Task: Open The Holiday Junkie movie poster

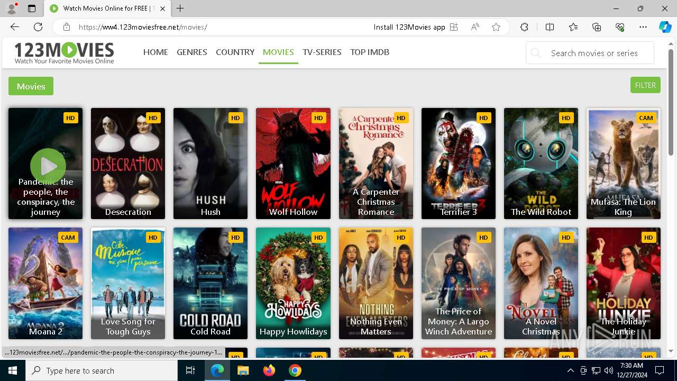Action: pos(624,283)
